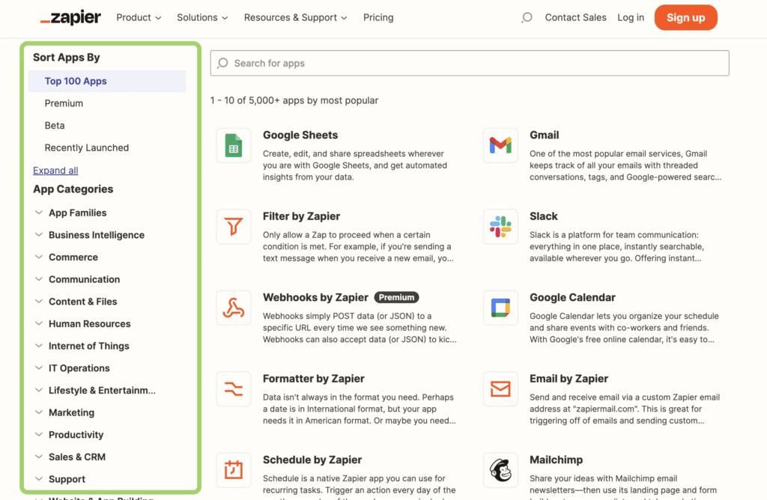
Task: Click the Log in link
Action: [x=631, y=18]
